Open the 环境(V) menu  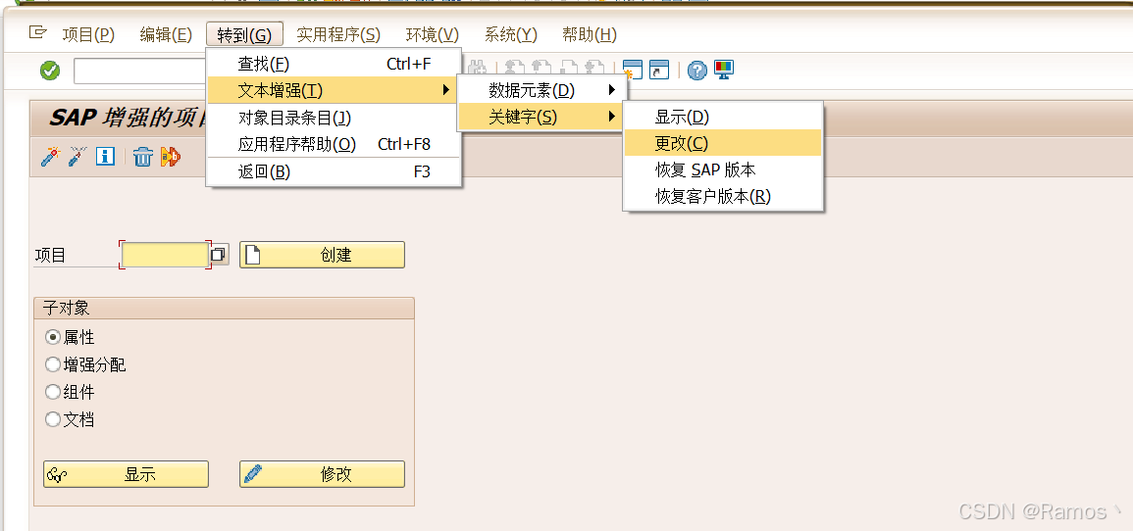coord(432,34)
